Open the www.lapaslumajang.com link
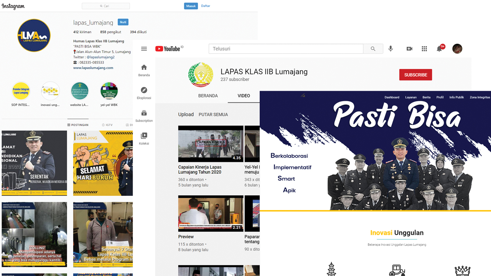 [93, 68]
